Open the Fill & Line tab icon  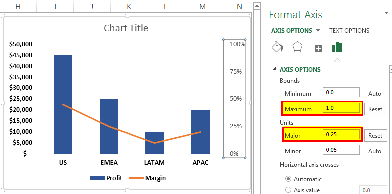[278, 47]
